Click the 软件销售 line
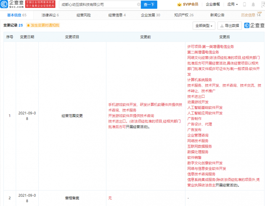This screenshot has height=206, width=265. [194, 158]
